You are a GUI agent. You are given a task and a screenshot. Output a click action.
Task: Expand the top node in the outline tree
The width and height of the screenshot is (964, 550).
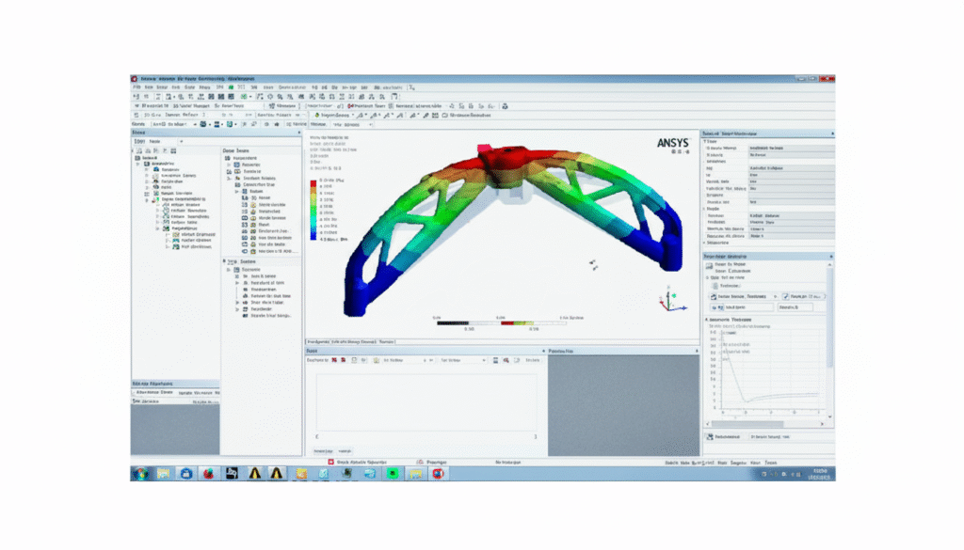[x=137, y=158]
